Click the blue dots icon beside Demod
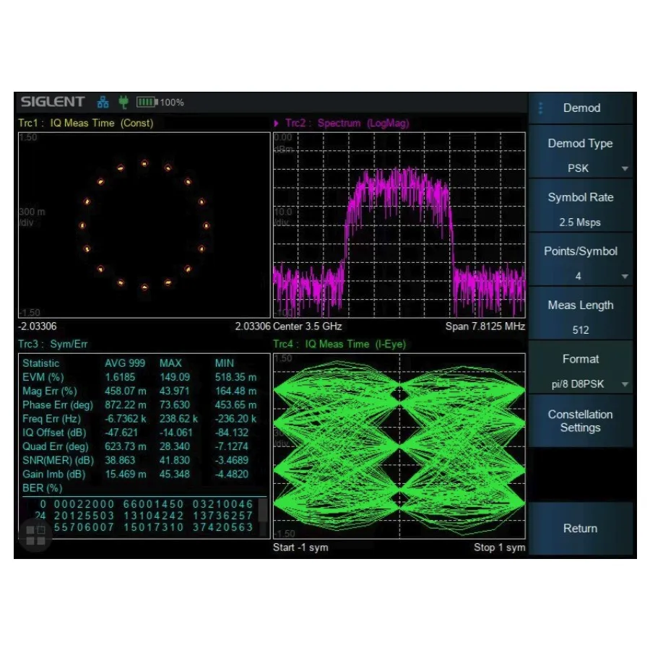 pyautogui.click(x=539, y=108)
